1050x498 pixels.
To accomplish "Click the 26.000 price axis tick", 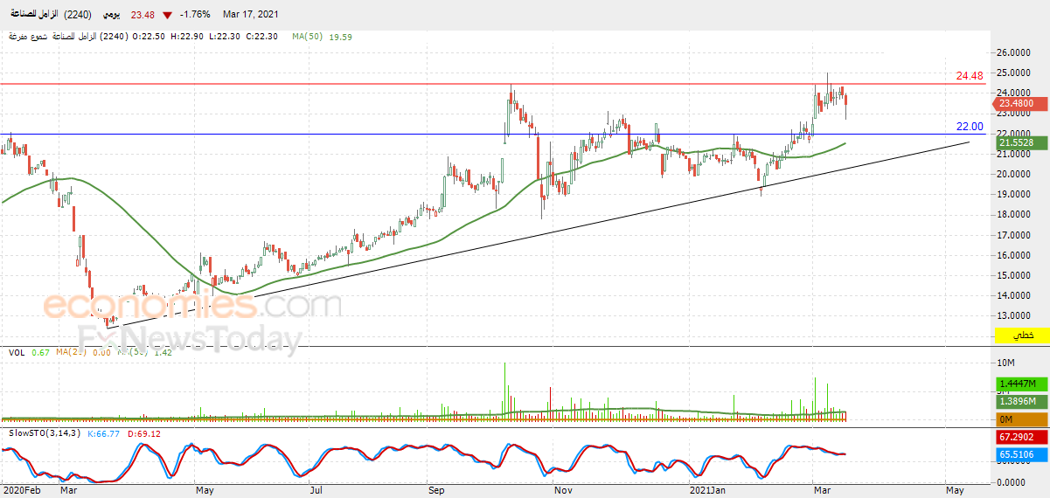I will [1013, 52].
